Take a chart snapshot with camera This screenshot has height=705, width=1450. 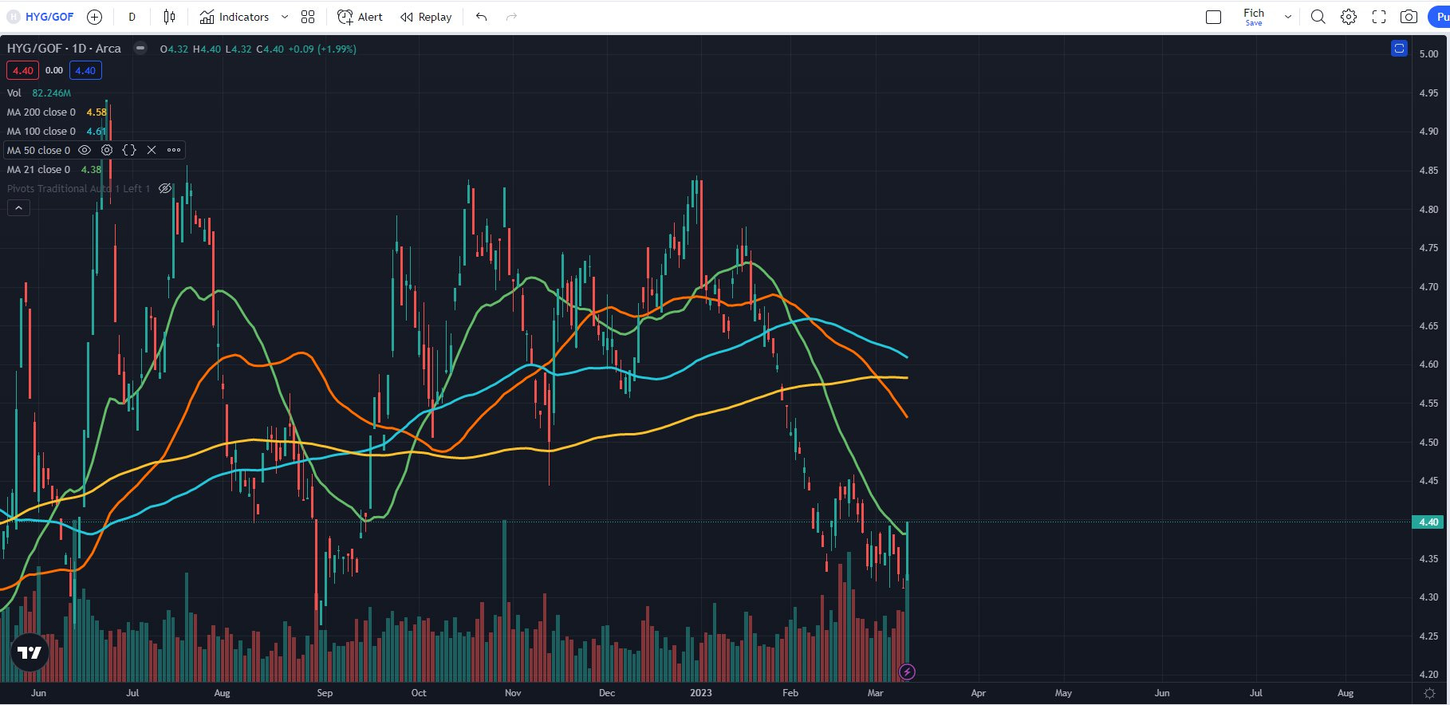pyautogui.click(x=1409, y=17)
